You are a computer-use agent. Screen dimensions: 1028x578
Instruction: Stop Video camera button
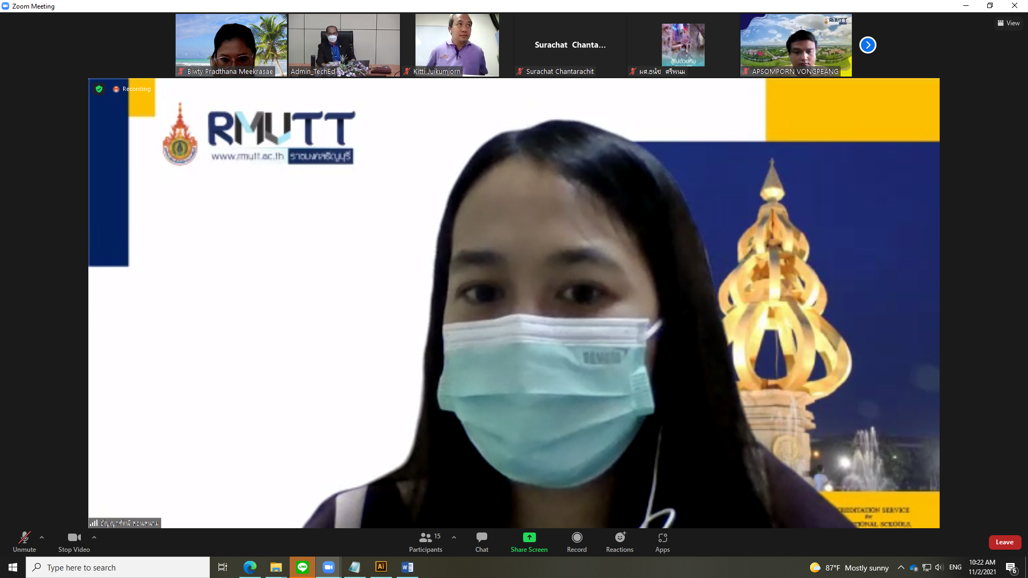pos(74,542)
